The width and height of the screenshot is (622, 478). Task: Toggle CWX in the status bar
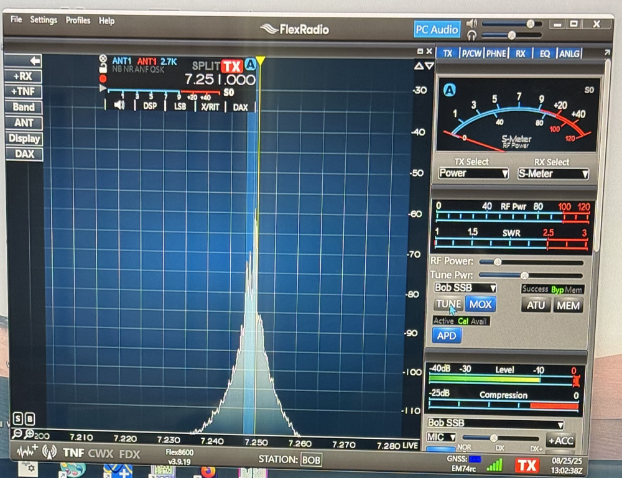[100, 453]
